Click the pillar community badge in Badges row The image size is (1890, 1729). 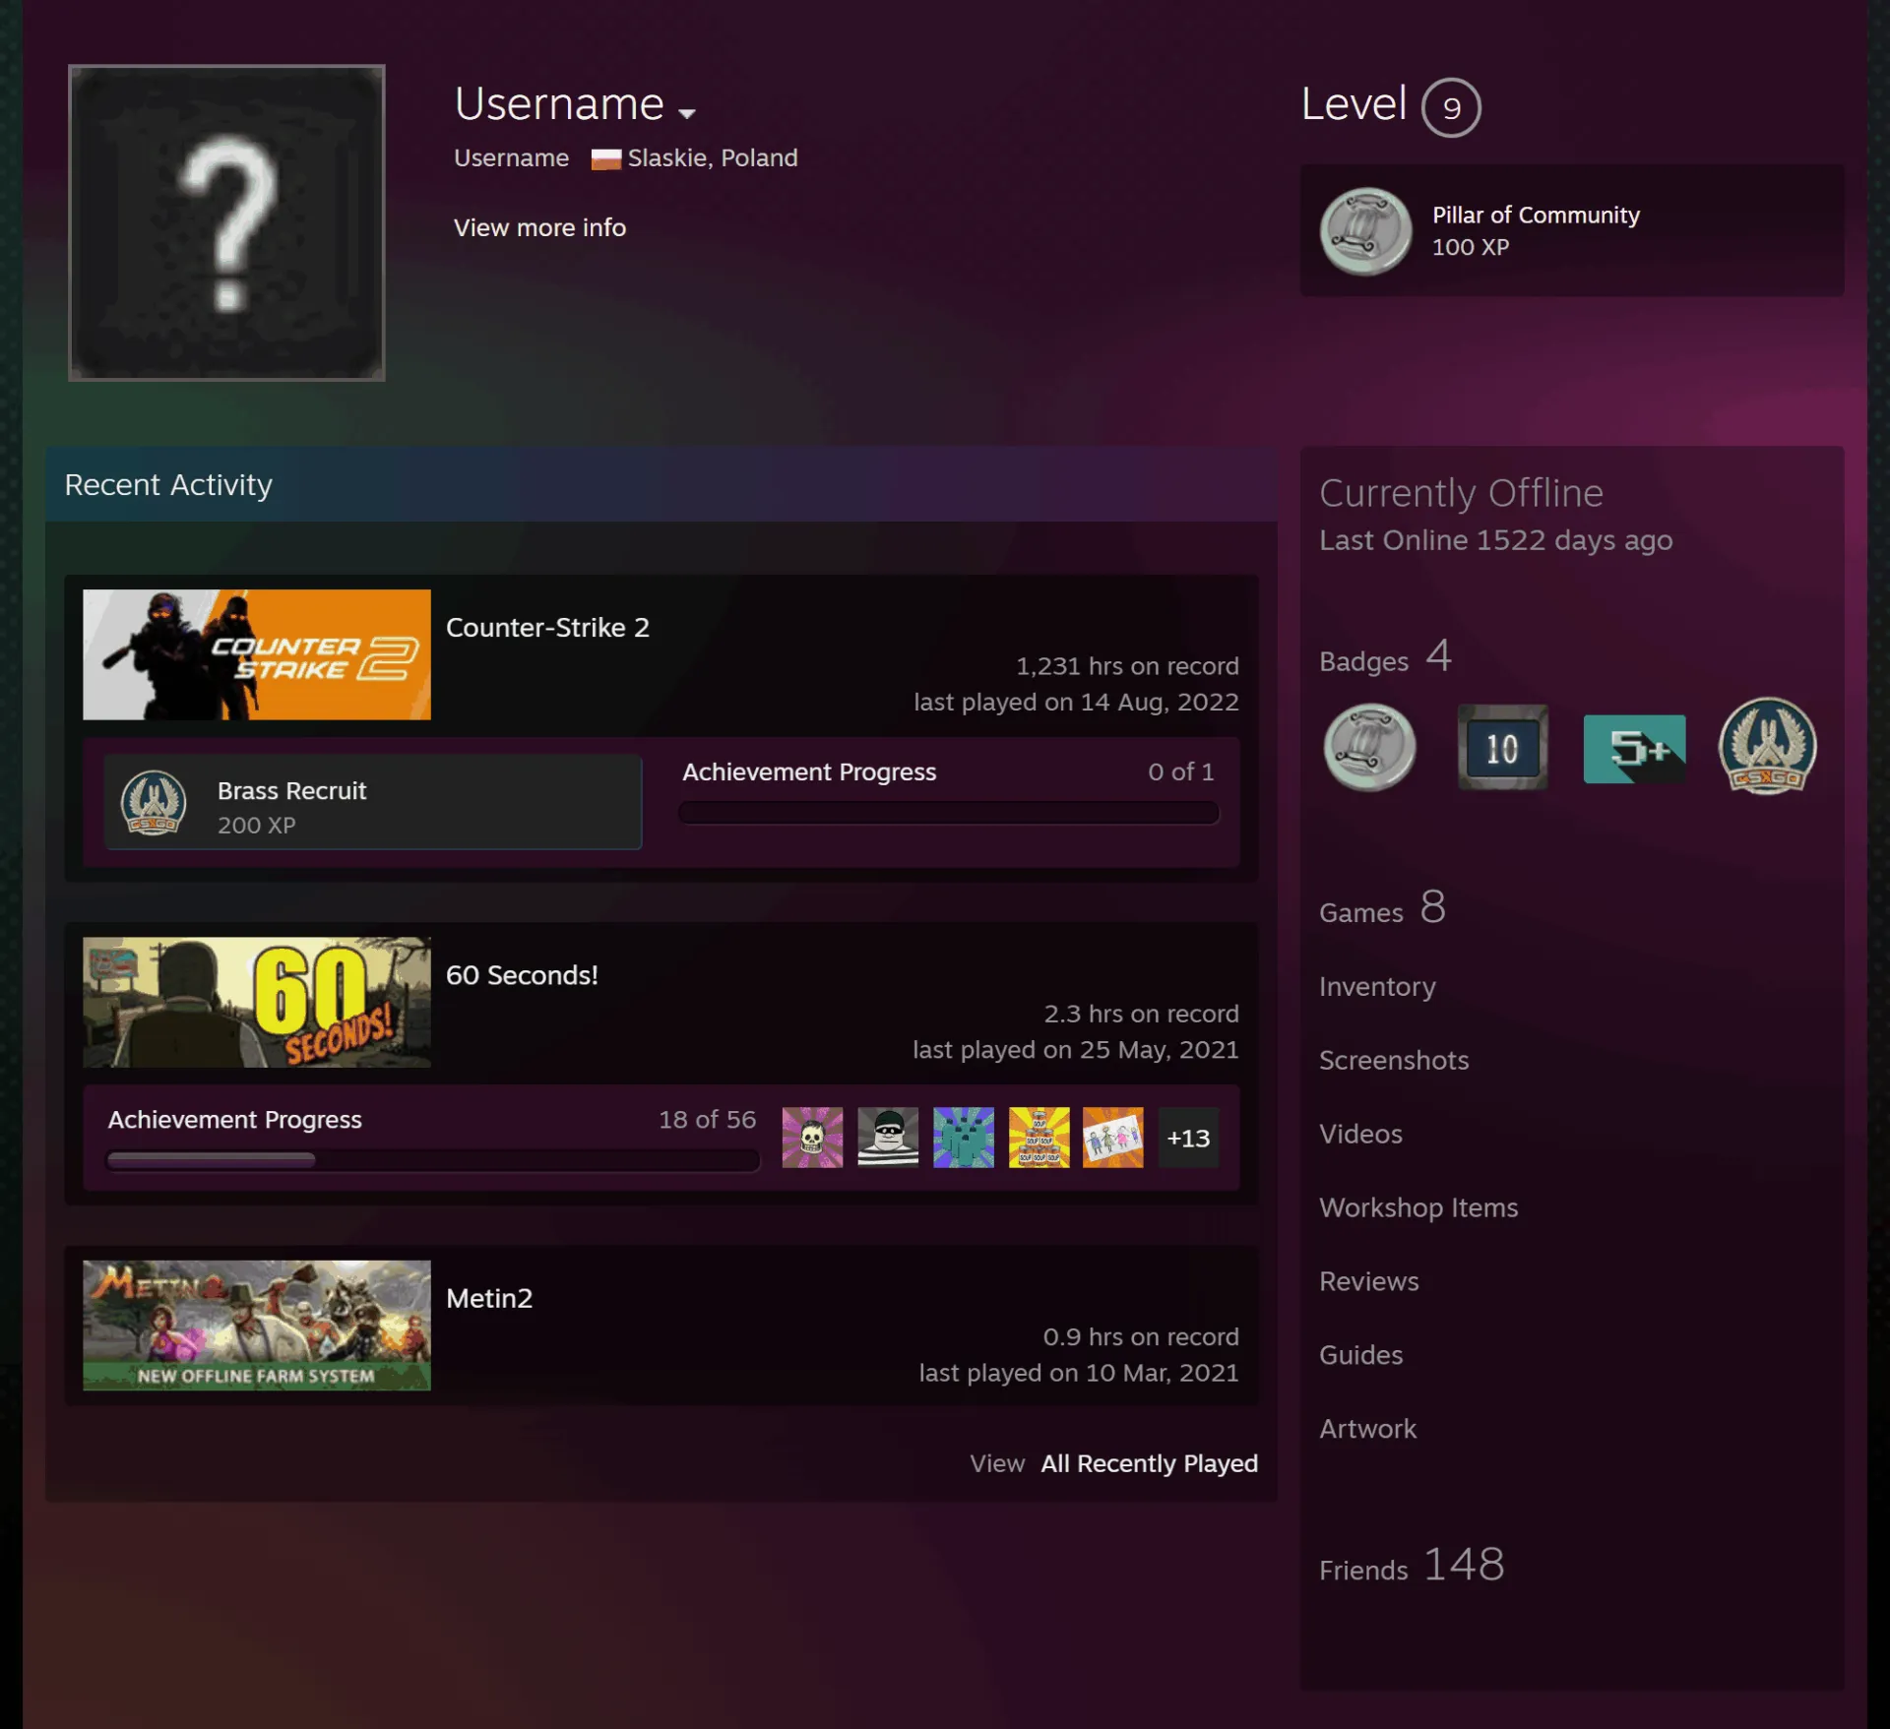[1369, 748]
